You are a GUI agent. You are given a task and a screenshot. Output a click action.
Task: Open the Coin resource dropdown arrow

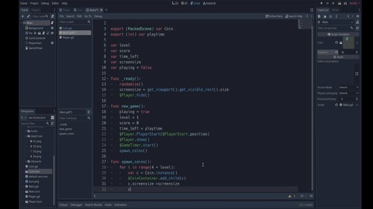(x=357, y=43)
